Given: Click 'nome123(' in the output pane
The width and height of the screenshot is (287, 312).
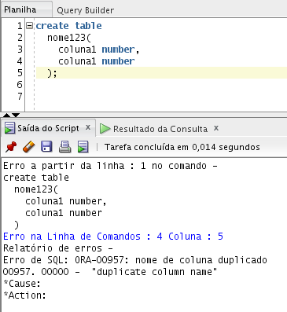Looking at the screenshot, I should [x=36, y=189].
